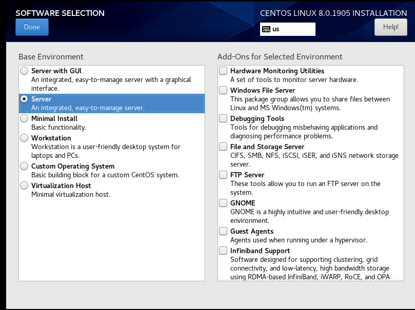Click 'These tools allow you to run an FTP server' text

point(305,188)
